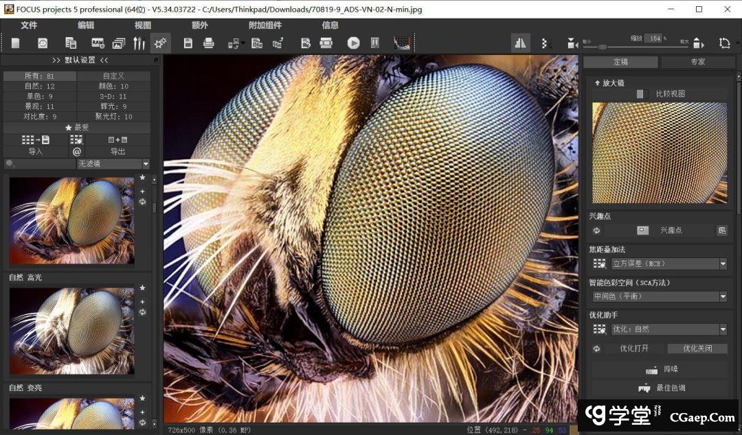Click the 缩放 zoom slider handle
The image size is (742, 435).
pos(603,47)
